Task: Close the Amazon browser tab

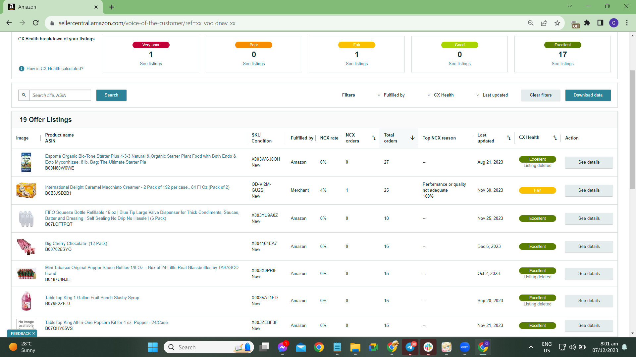Action: coord(96,7)
